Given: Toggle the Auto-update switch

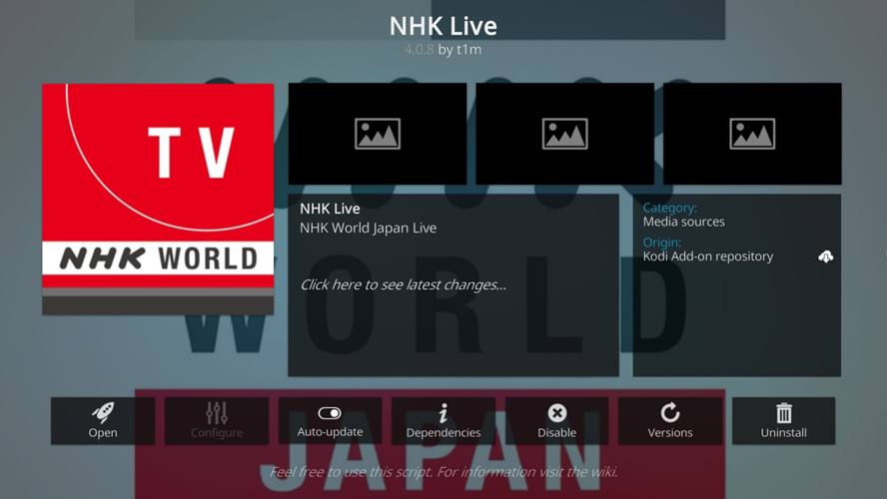Looking at the screenshot, I should coord(330,413).
